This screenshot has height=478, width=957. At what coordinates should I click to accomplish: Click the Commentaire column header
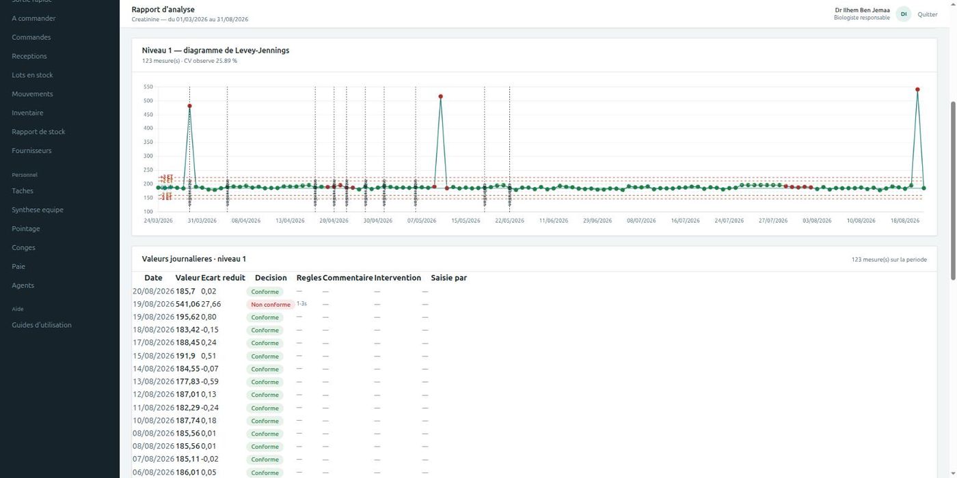click(348, 278)
